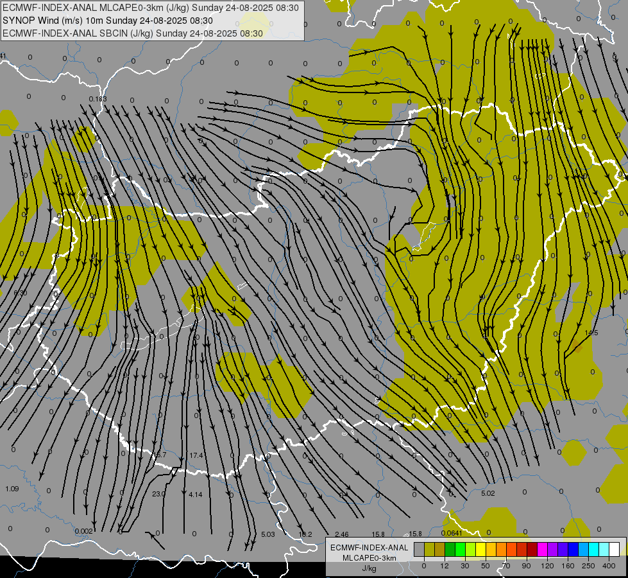
Task: Select the map value 2.46
Action: pos(342,534)
